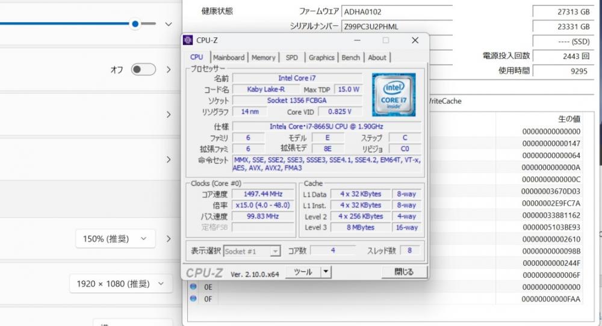The height and width of the screenshot is (326, 602).
Task: Click socket value Socket 1356 FCBGA
Action: coord(297,100)
